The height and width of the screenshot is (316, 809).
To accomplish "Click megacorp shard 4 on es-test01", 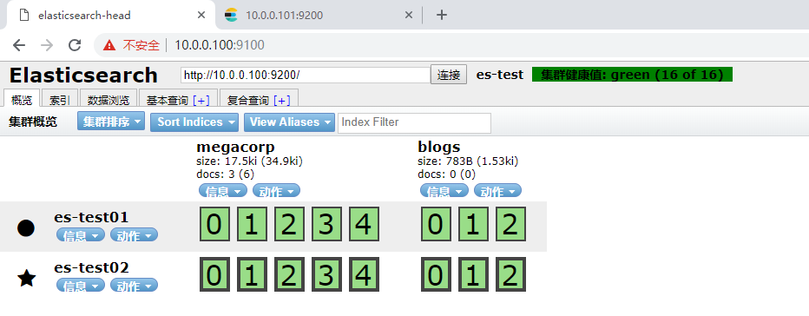I will tap(365, 224).
